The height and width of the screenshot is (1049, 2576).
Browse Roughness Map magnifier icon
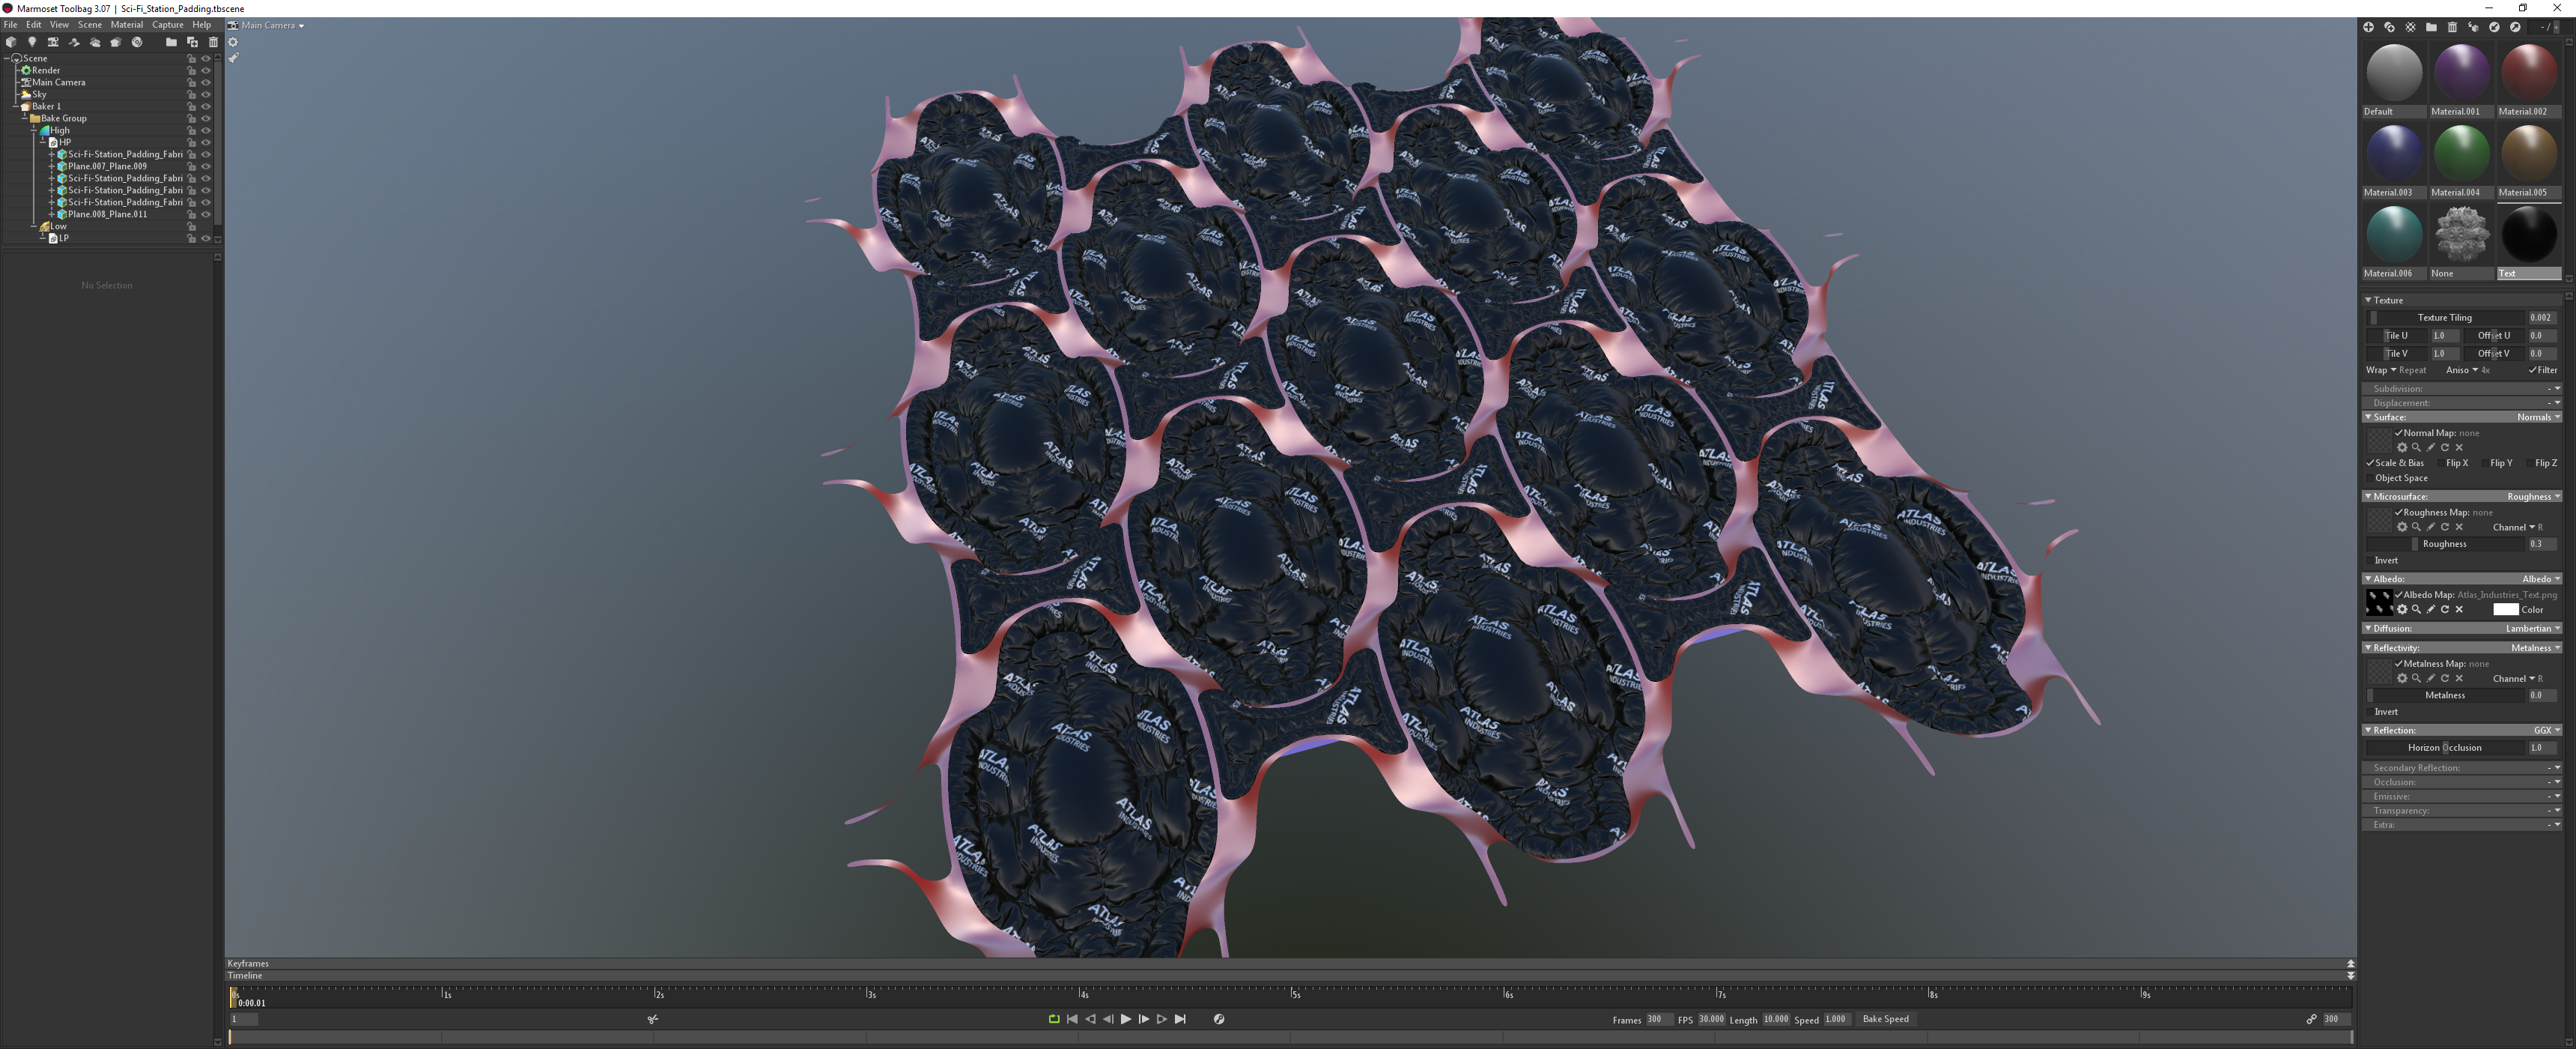[x=2416, y=527]
